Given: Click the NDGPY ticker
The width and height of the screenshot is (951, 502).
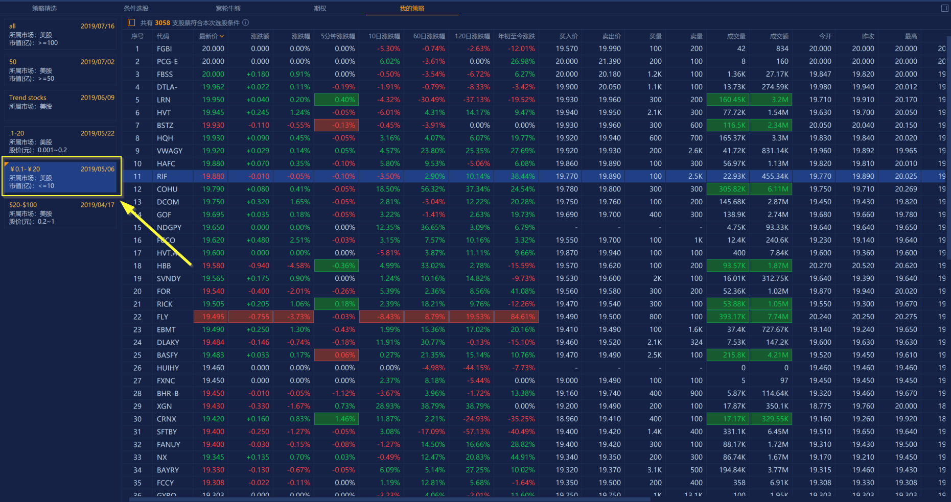Looking at the screenshot, I should pos(169,227).
